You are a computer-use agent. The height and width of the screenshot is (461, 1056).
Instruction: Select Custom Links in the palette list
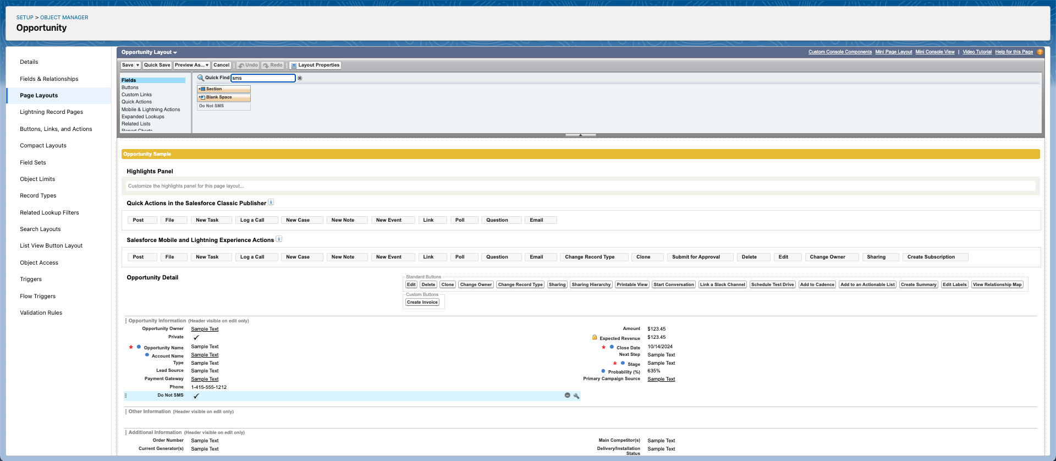pyautogui.click(x=136, y=95)
